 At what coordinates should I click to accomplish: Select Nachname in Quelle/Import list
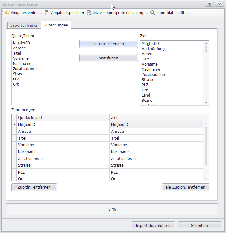pyautogui.click(x=22, y=64)
